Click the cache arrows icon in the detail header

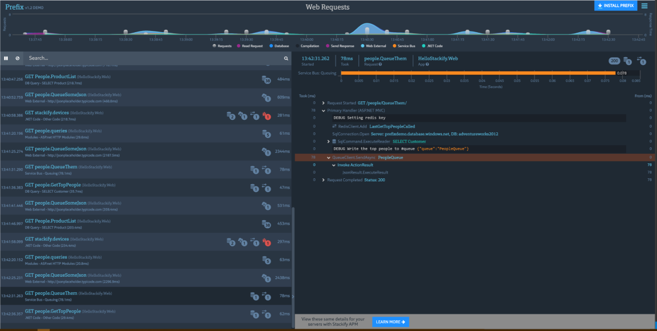pos(641,61)
